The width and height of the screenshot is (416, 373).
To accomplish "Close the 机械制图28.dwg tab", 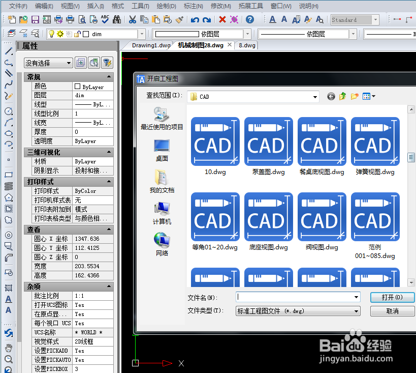I will tap(230, 45).
